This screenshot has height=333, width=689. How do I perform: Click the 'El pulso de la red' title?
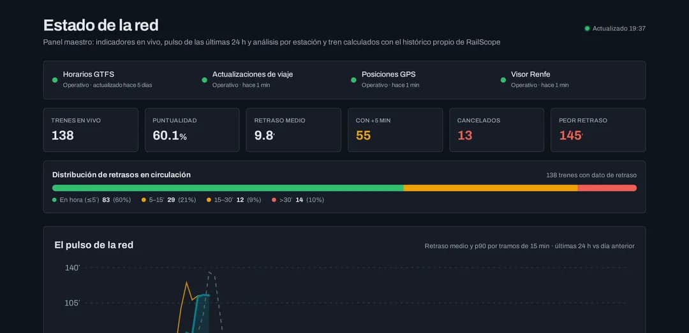94,245
